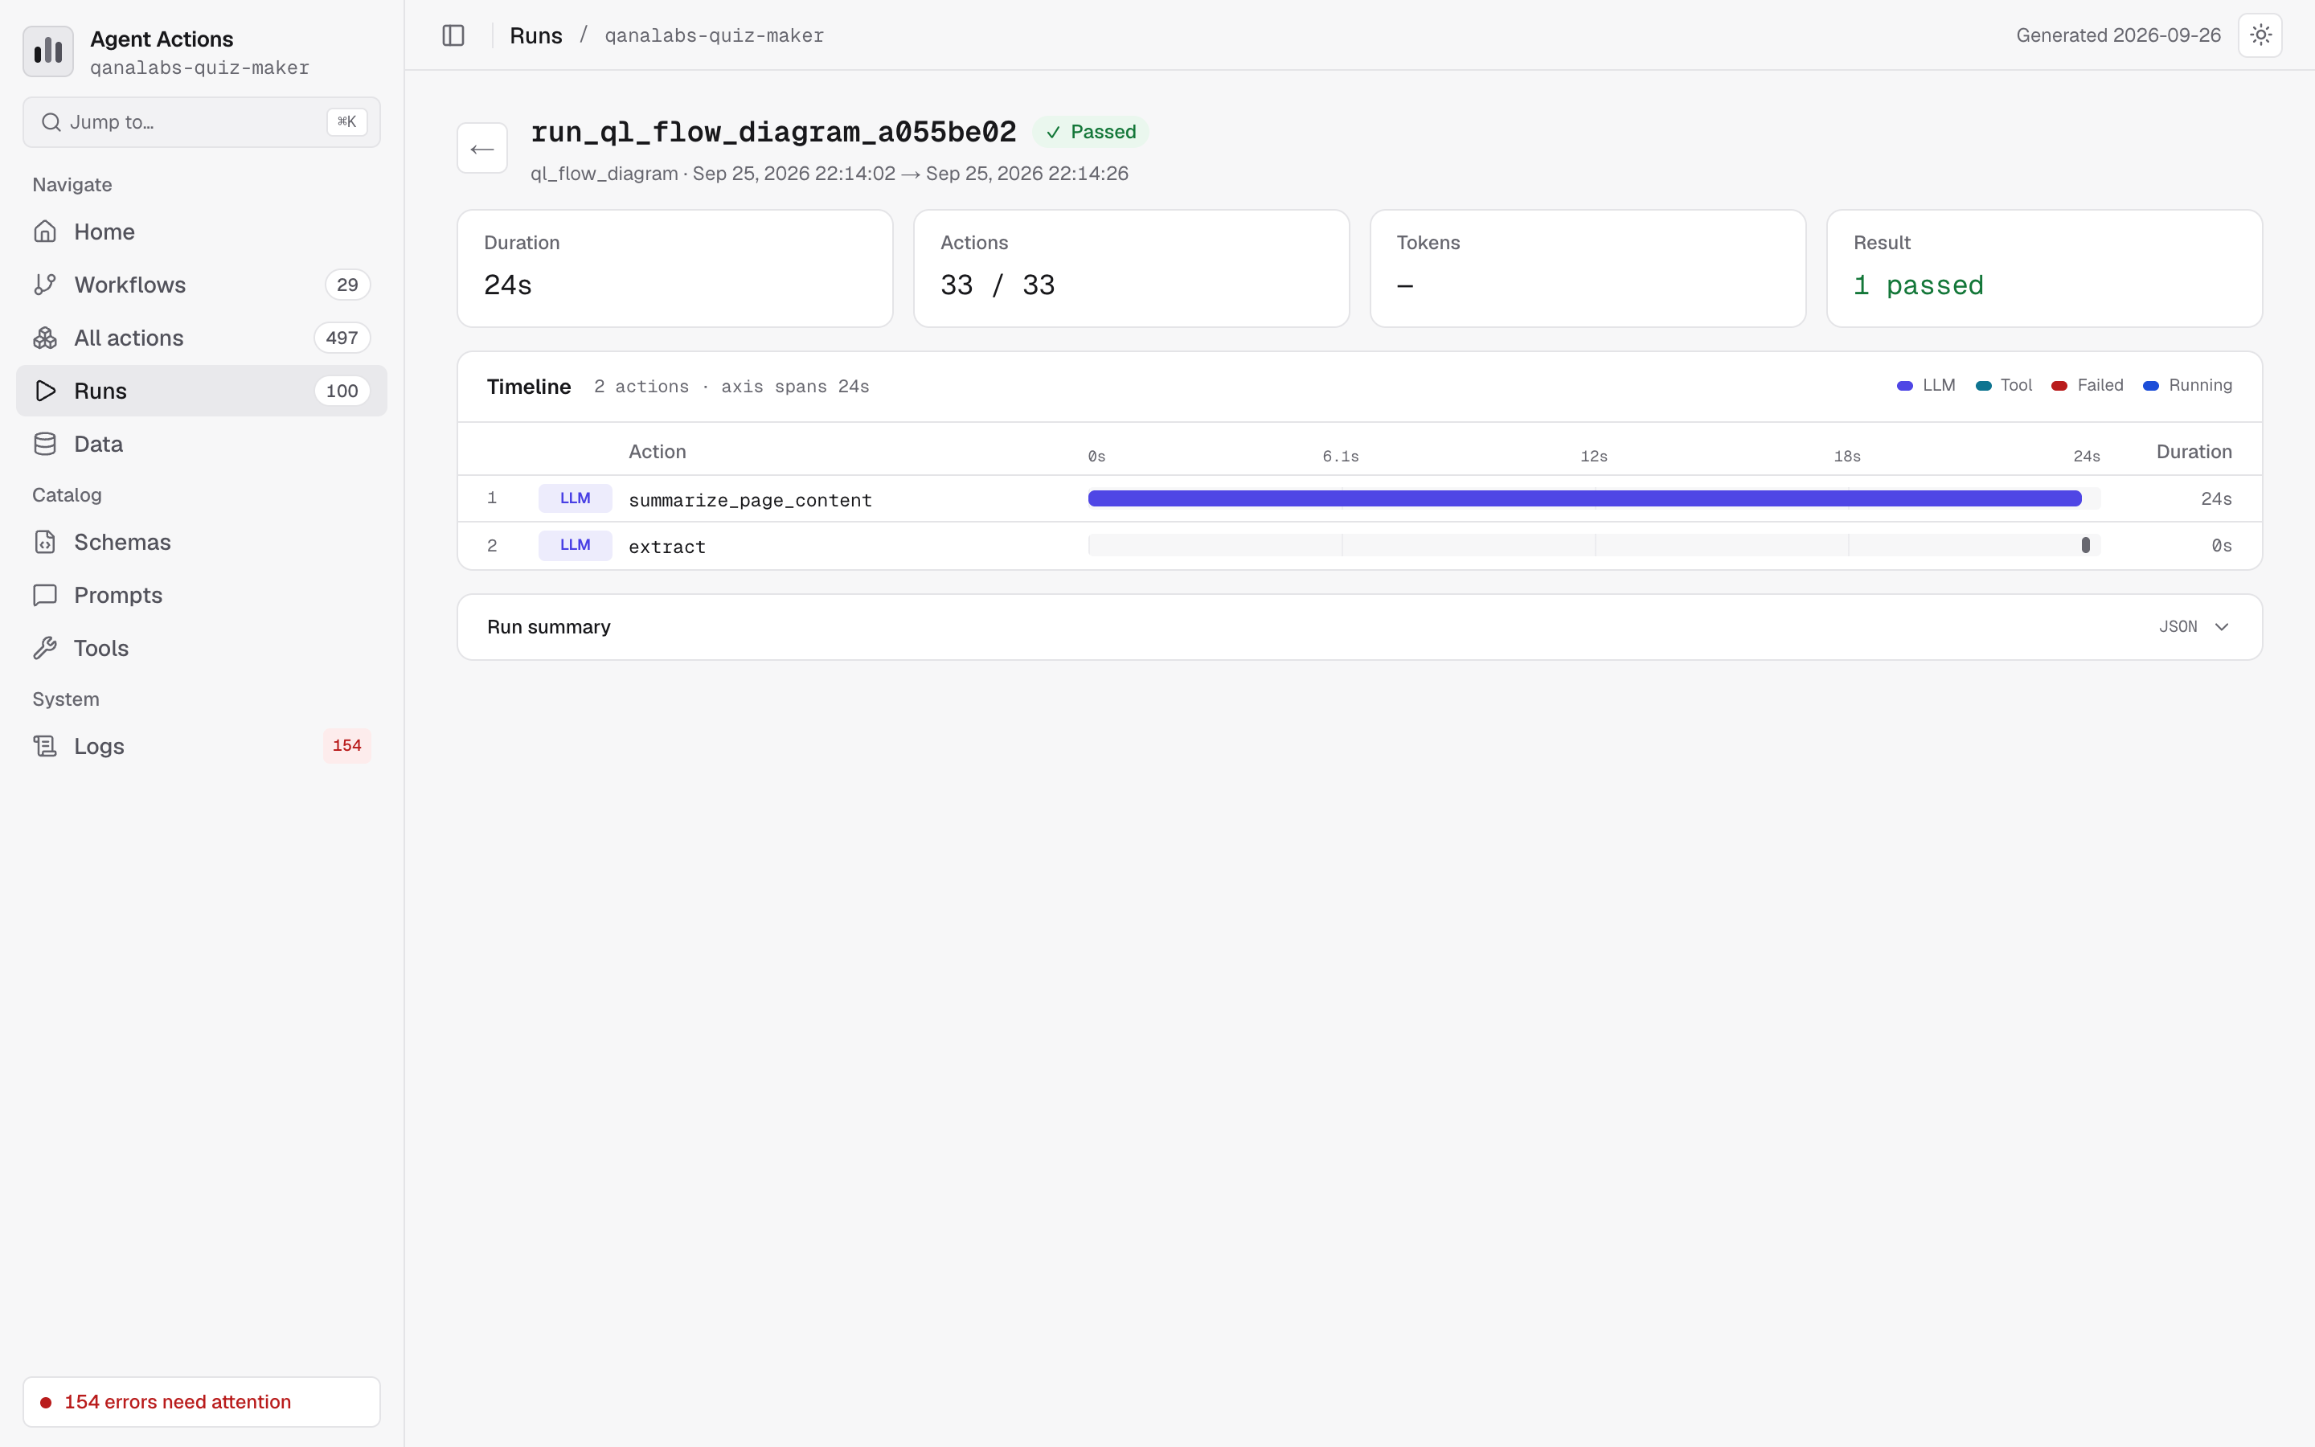Open All actions in sidebar
This screenshot has height=1447, width=2315.
[x=202, y=338]
